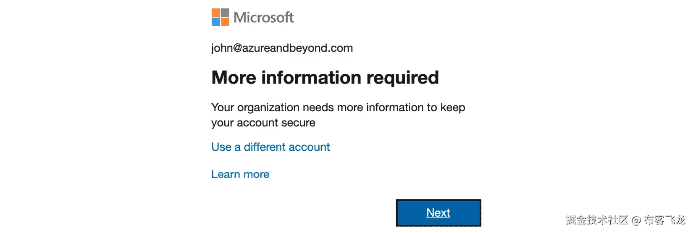Viewport: 693px width, 233px height.
Task: Click the azureandbeyond.com domain in the email
Action: pos(297,48)
